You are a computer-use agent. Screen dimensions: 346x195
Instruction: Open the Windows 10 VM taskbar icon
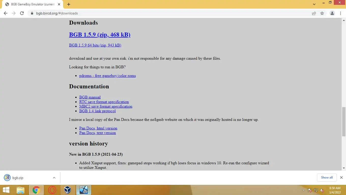point(83,190)
